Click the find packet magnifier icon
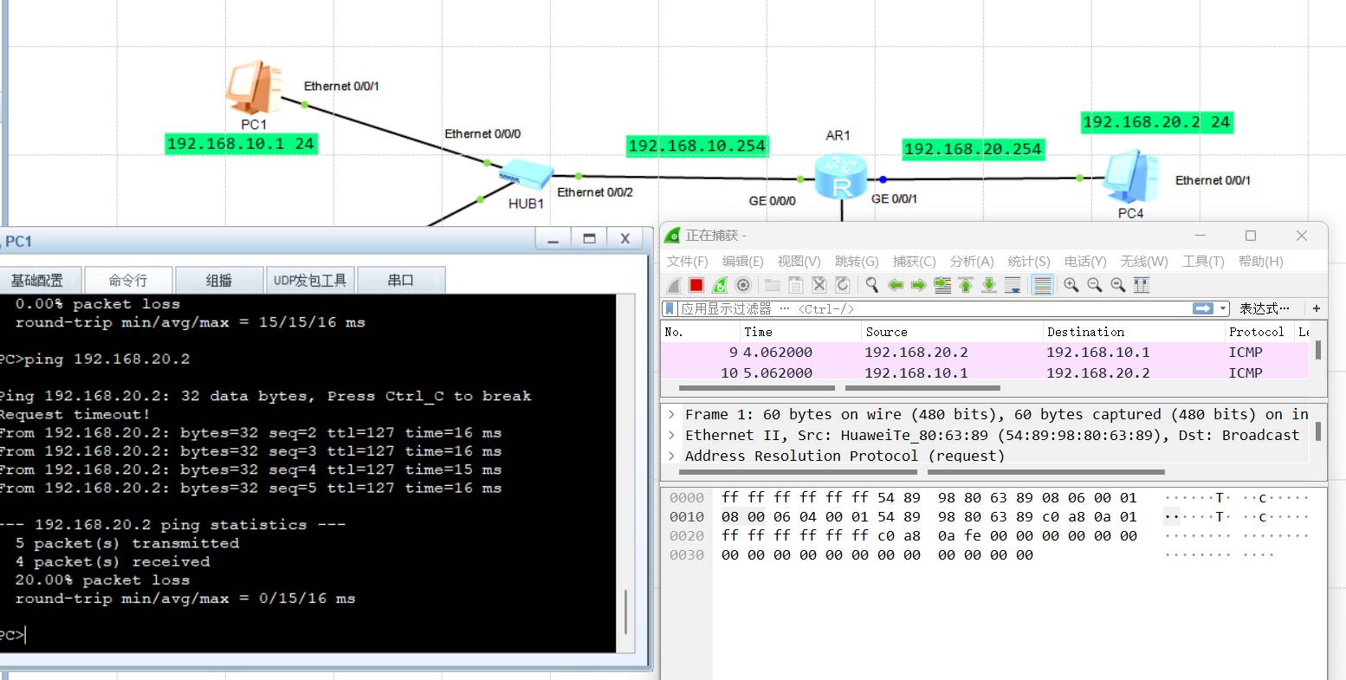Screen dimensions: 1346x680 872,285
